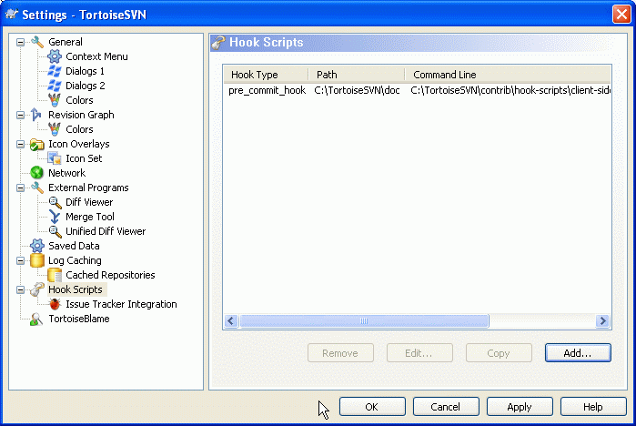The height and width of the screenshot is (426, 636).
Task: Collapse the Log Caching node
Action: [x=20, y=261]
